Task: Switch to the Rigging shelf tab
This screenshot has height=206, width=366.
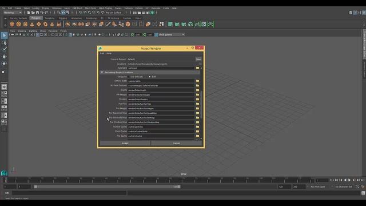Action: pos(62,18)
